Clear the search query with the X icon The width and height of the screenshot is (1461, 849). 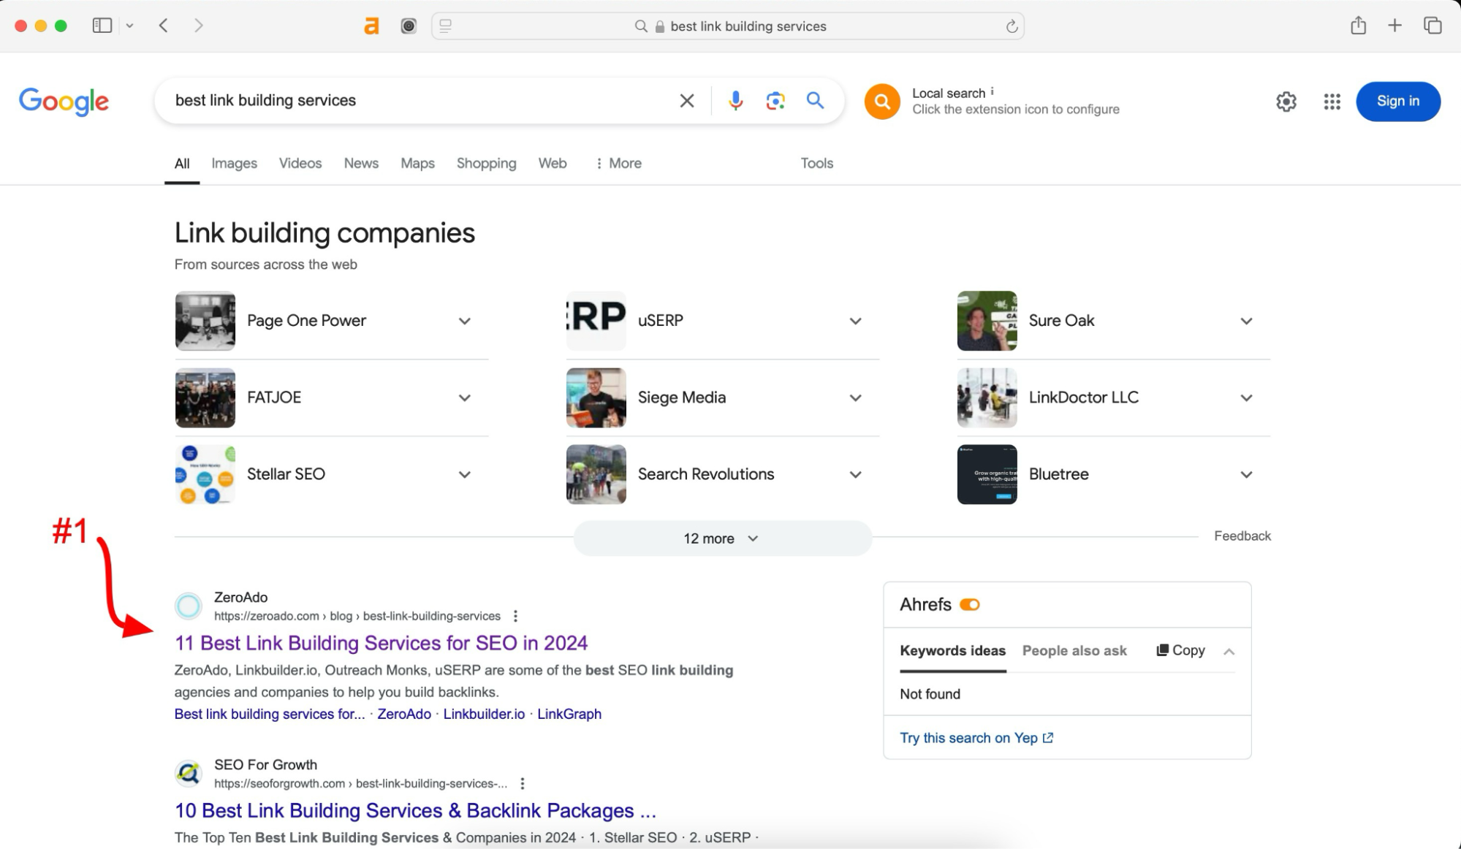pos(687,101)
